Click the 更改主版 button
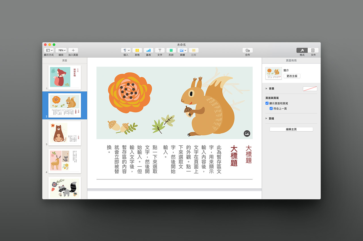Screen dimensions: 363x241 292,76
